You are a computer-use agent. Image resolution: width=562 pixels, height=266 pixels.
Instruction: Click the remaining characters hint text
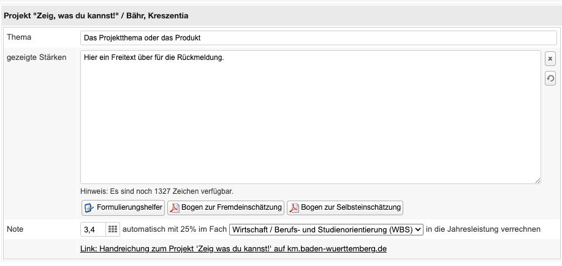(157, 191)
